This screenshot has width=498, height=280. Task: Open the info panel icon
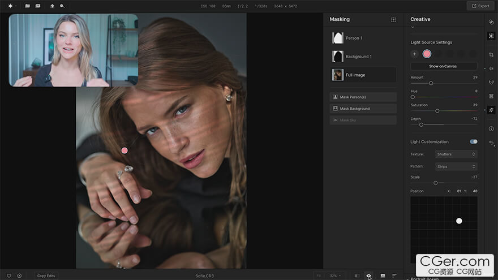(491, 128)
